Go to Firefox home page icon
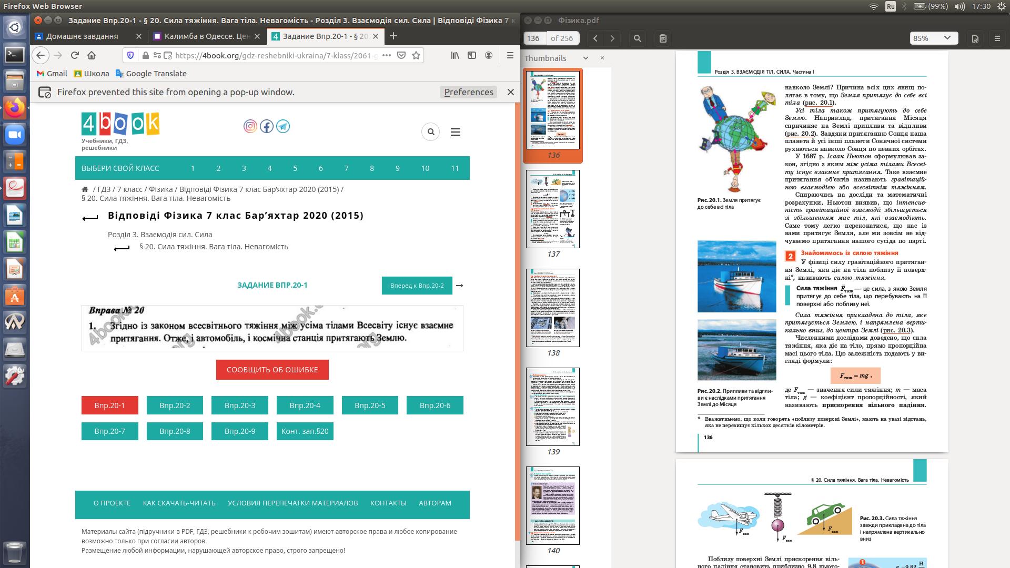The width and height of the screenshot is (1010, 568). click(x=92, y=55)
